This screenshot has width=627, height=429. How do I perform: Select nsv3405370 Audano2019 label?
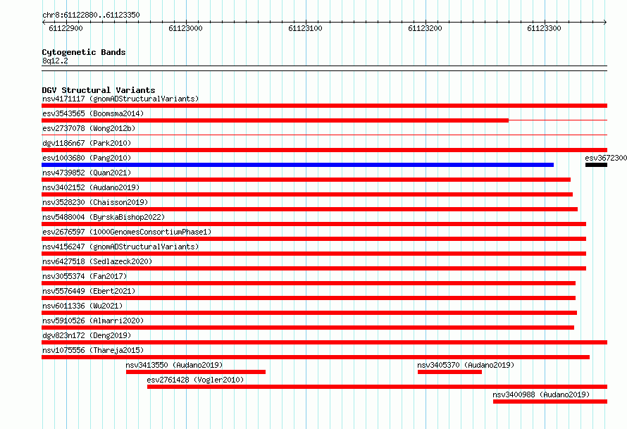pos(466,365)
